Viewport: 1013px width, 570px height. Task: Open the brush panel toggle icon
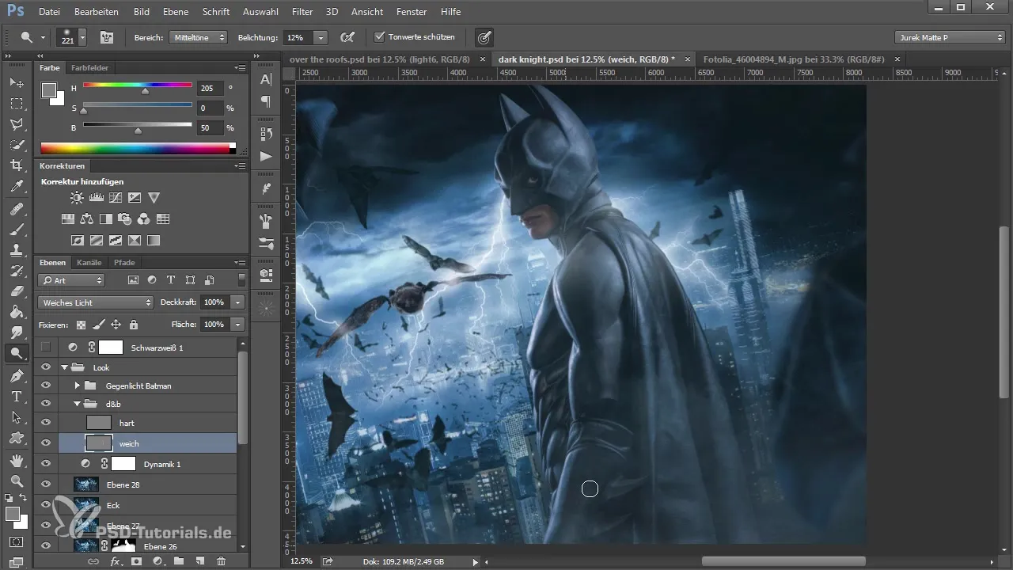click(x=106, y=37)
